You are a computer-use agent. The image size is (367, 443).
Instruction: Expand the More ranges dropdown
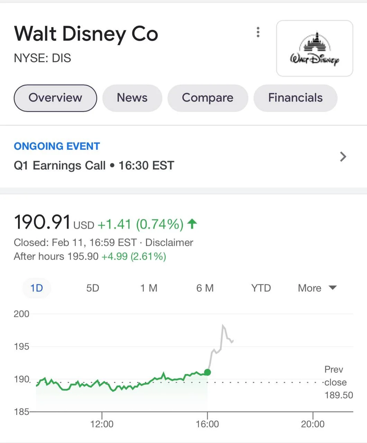point(317,288)
